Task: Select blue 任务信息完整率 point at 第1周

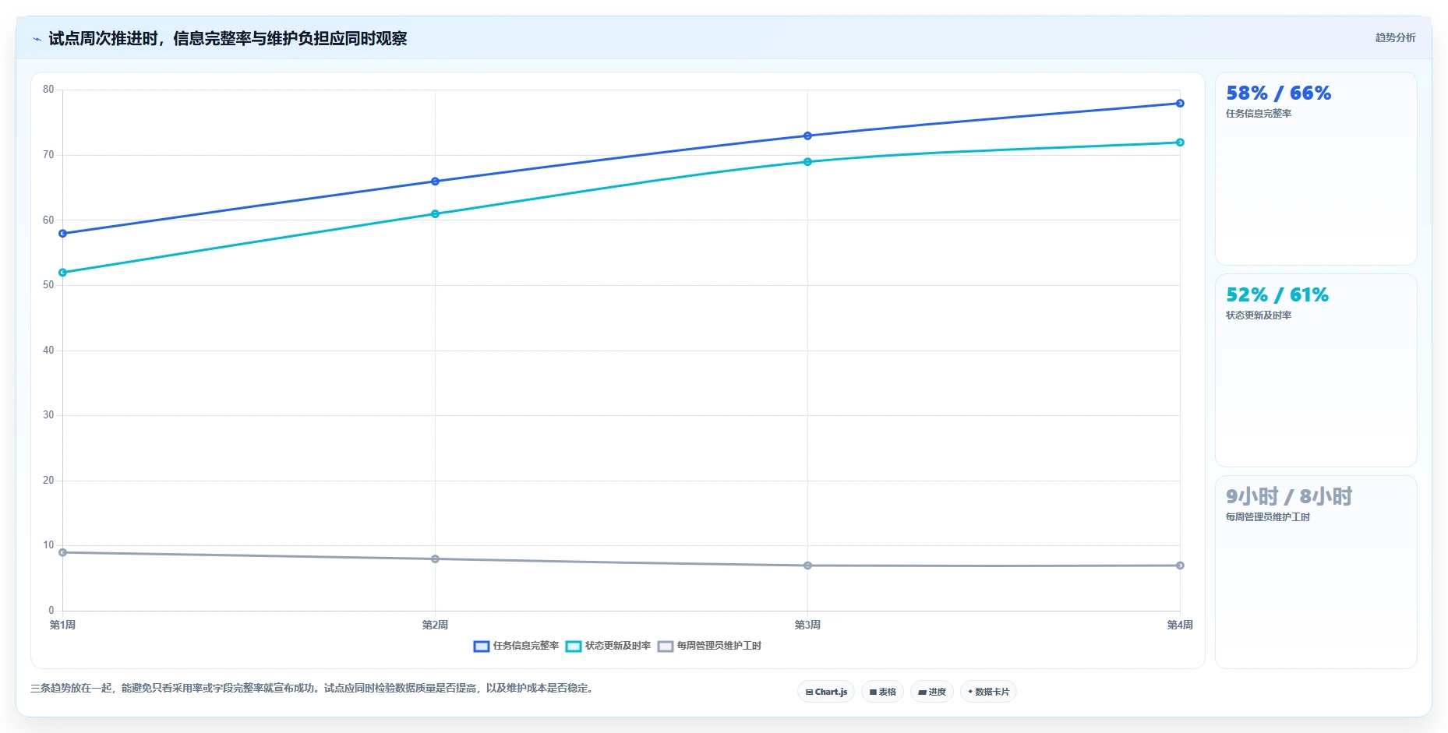Action: (x=63, y=234)
